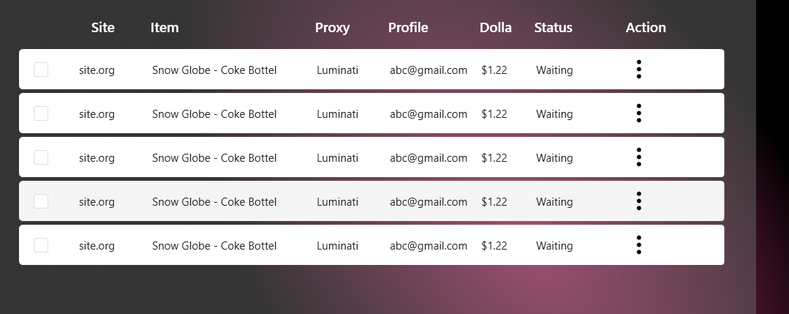Viewport: 789px width, 314px height.
Task: Tick the checkbox in the first row
Action: tap(41, 70)
